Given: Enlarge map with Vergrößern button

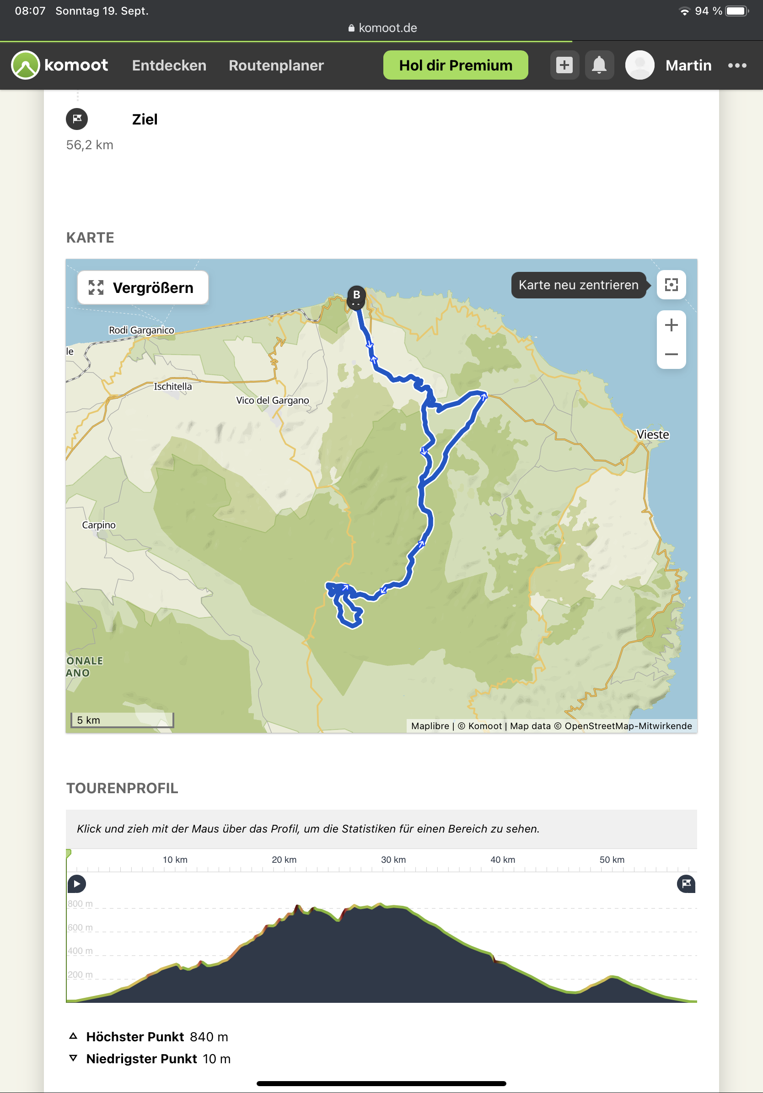Looking at the screenshot, I should coord(143,287).
